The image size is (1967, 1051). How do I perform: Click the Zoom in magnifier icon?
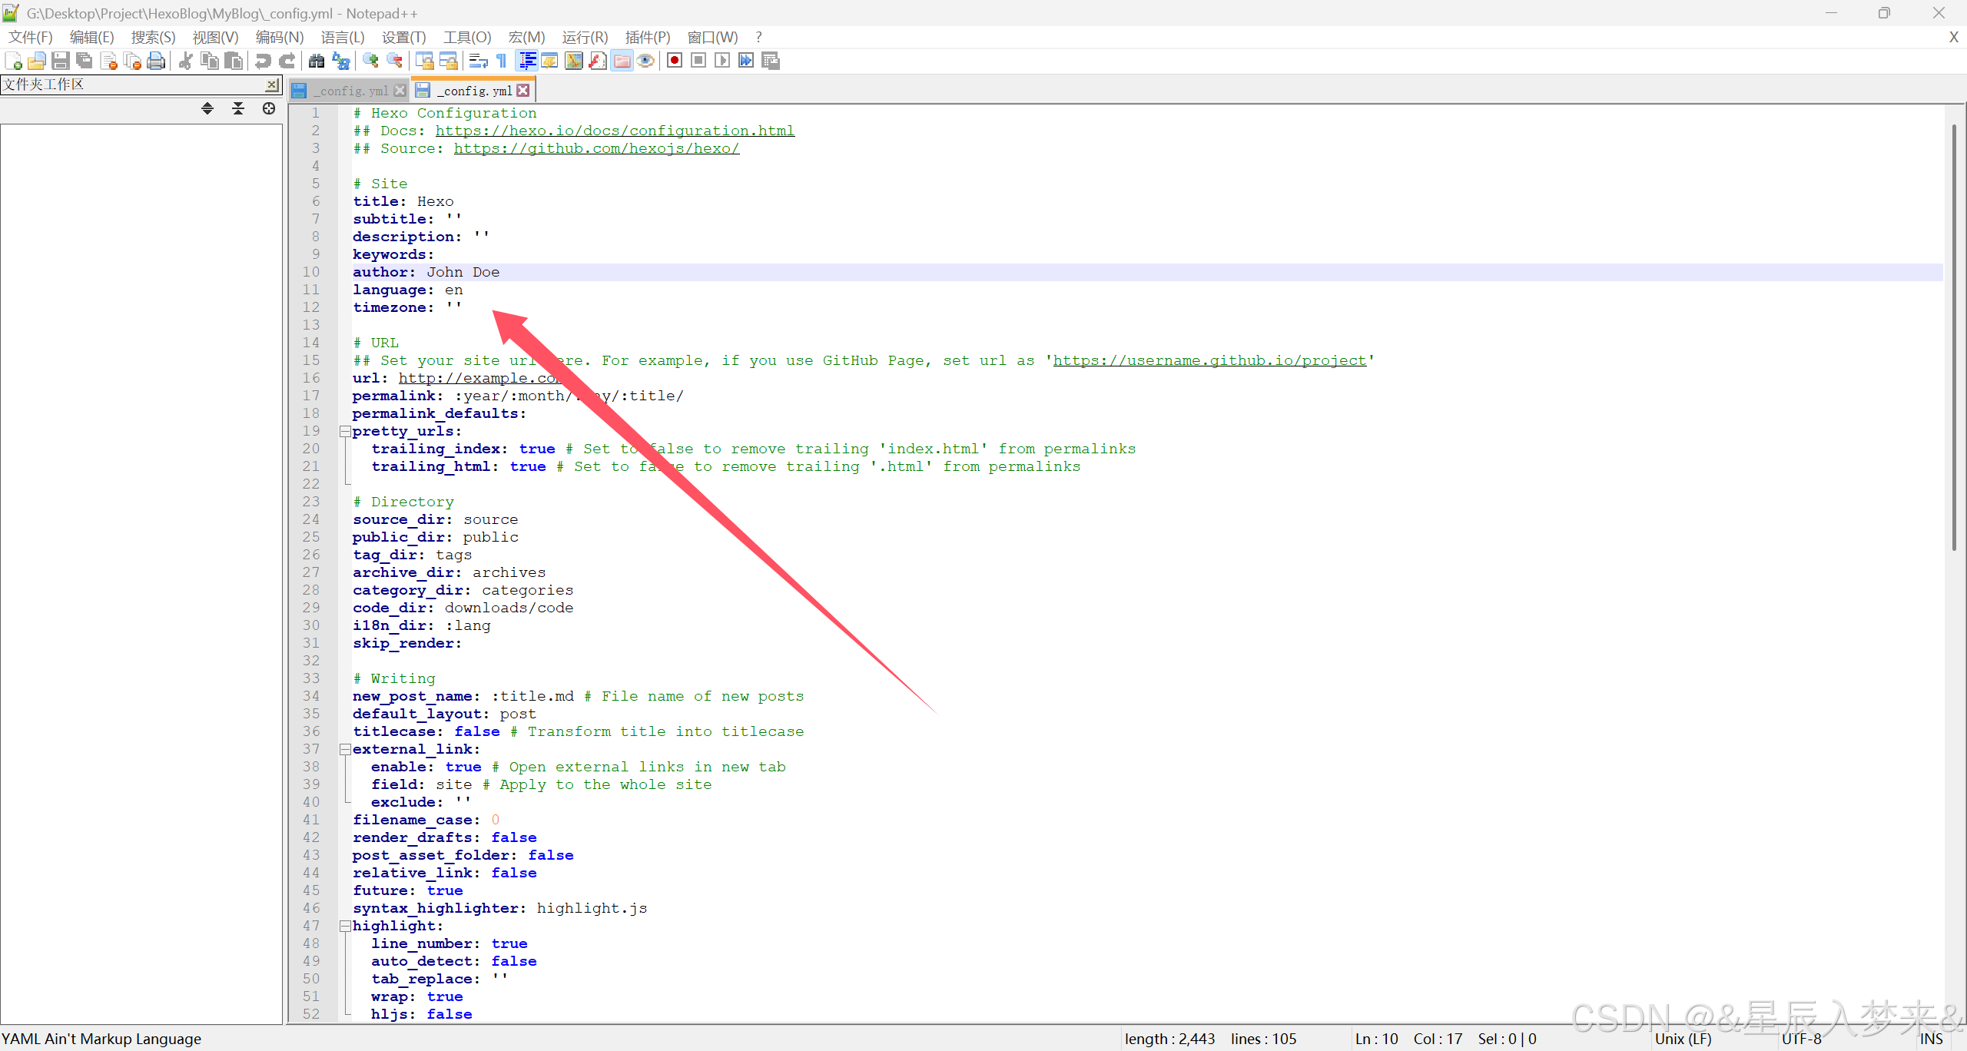tap(370, 61)
